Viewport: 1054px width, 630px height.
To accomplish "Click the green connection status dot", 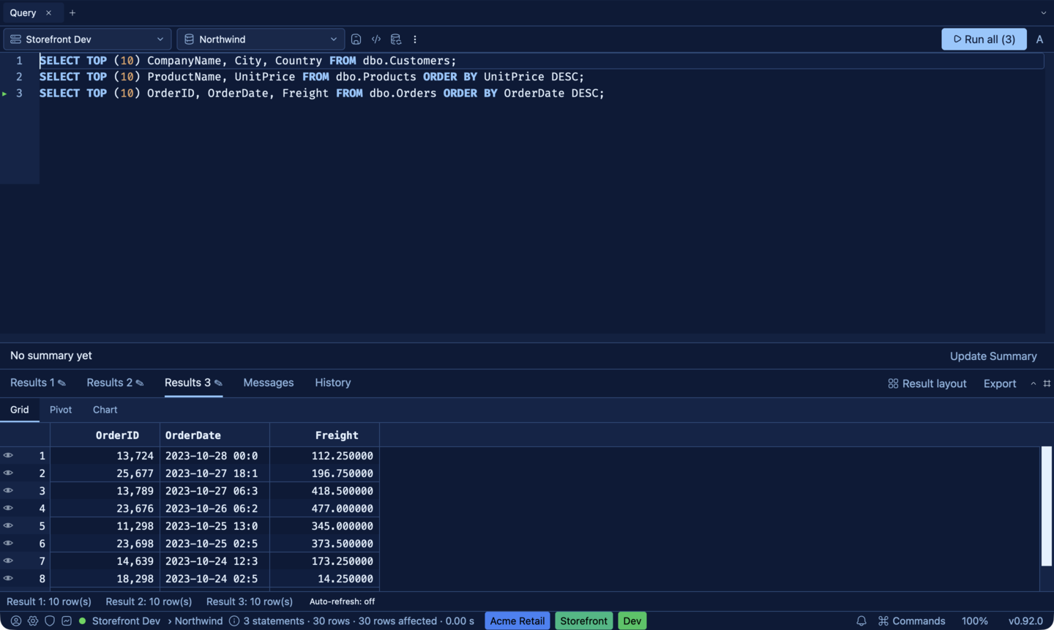I will click(82, 620).
